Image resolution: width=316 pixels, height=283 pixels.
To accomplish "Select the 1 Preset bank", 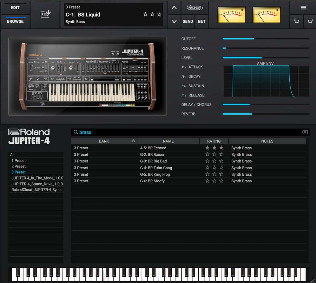I will 36,160.
